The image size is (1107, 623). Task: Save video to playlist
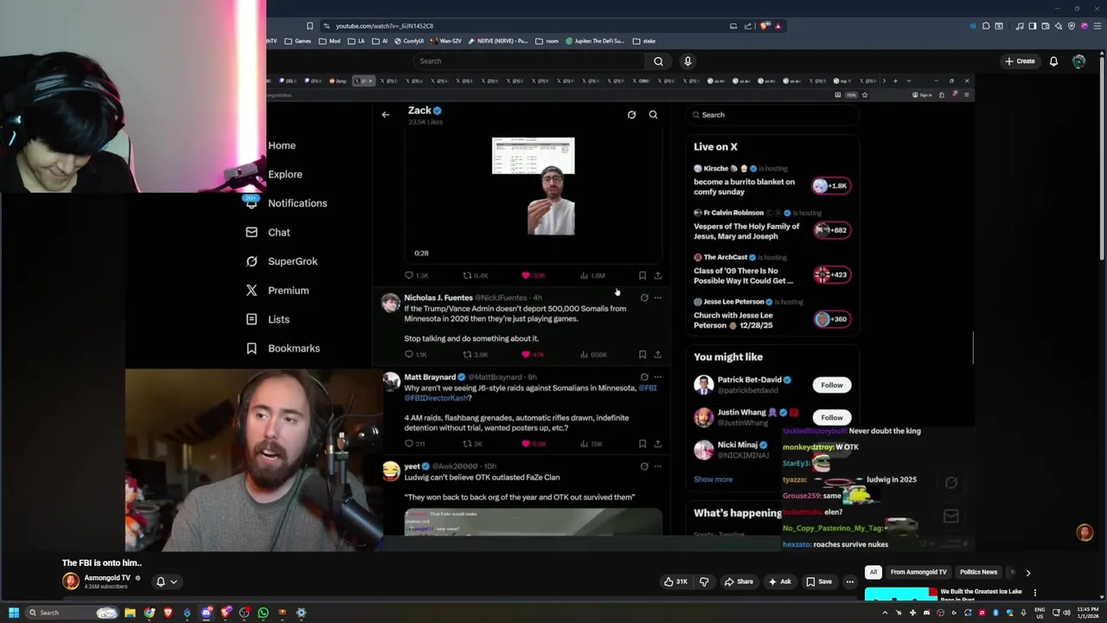pos(817,581)
